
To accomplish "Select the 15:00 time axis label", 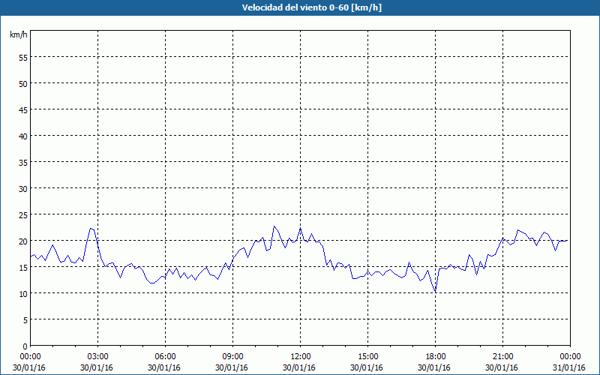I will click(367, 357).
